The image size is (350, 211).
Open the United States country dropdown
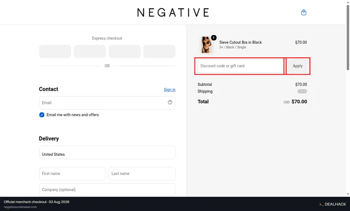(107, 153)
